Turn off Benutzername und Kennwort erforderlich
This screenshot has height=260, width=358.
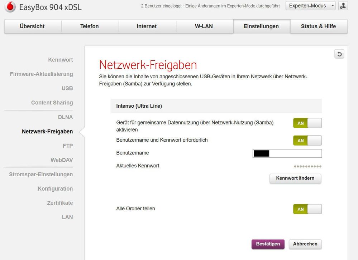307,140
